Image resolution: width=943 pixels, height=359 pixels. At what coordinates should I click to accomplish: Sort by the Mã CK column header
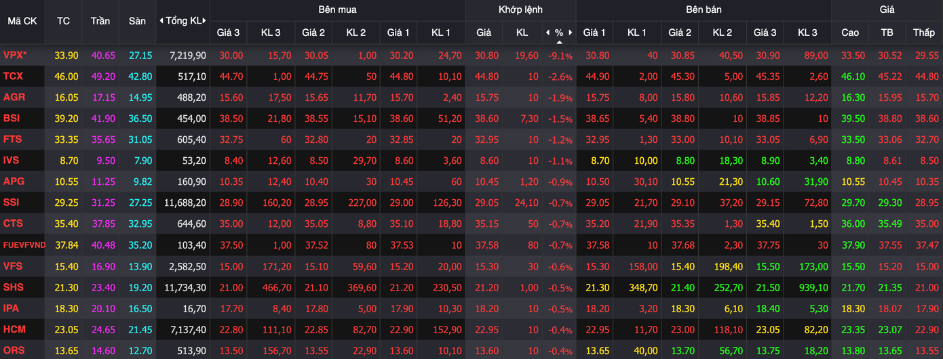coord(22,21)
